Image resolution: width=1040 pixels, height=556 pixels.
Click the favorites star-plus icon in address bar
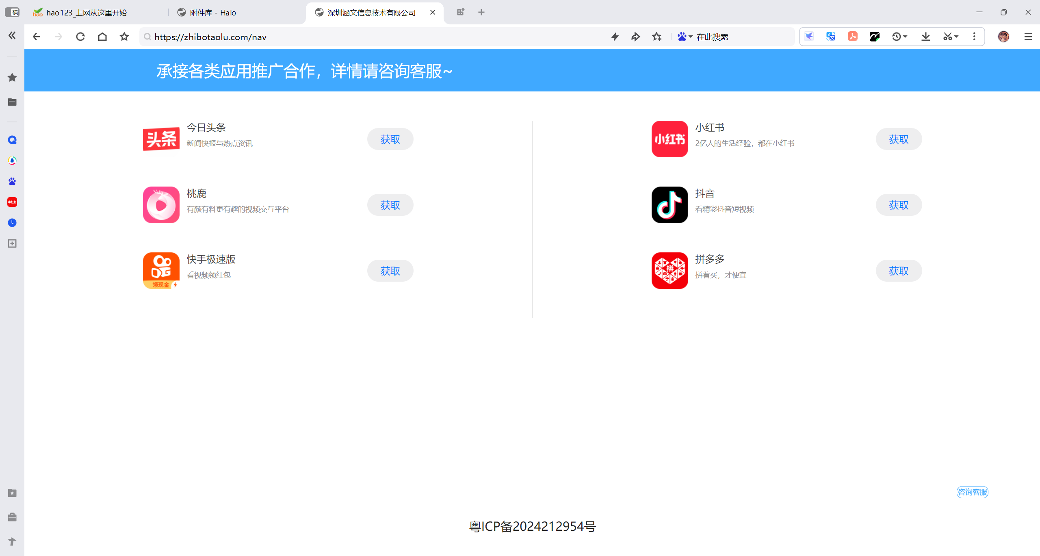657,37
